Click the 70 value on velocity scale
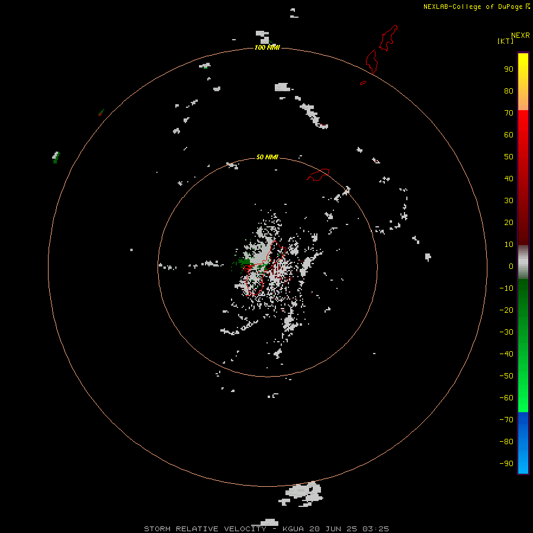Viewport: 533px width, 533px height. (509, 113)
